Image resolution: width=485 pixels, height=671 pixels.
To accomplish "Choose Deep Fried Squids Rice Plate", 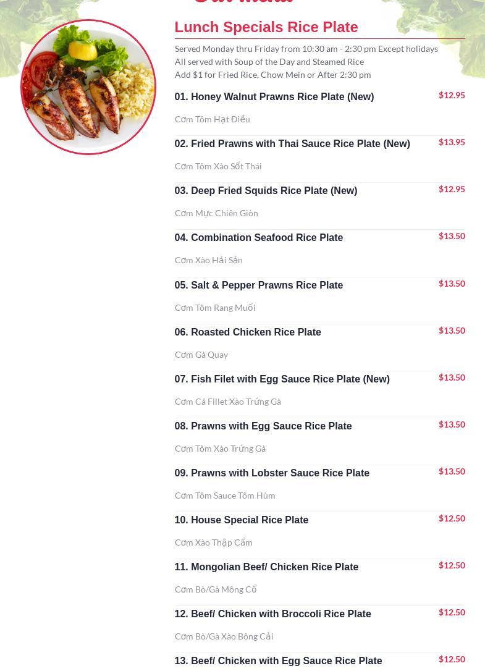I will click(266, 191).
